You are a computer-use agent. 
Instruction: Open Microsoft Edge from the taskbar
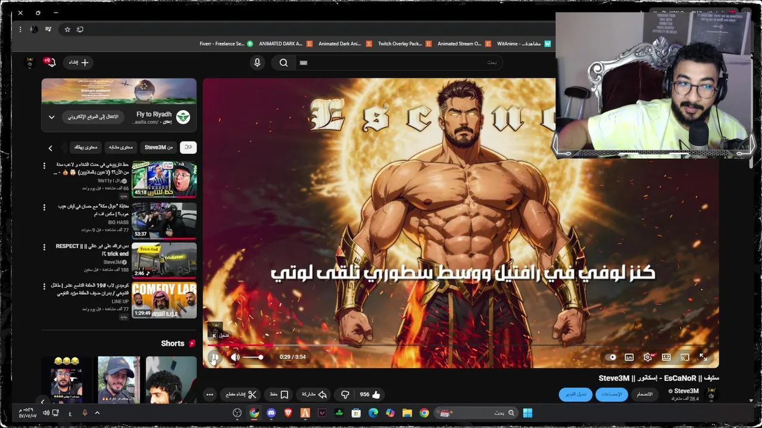pos(373,413)
